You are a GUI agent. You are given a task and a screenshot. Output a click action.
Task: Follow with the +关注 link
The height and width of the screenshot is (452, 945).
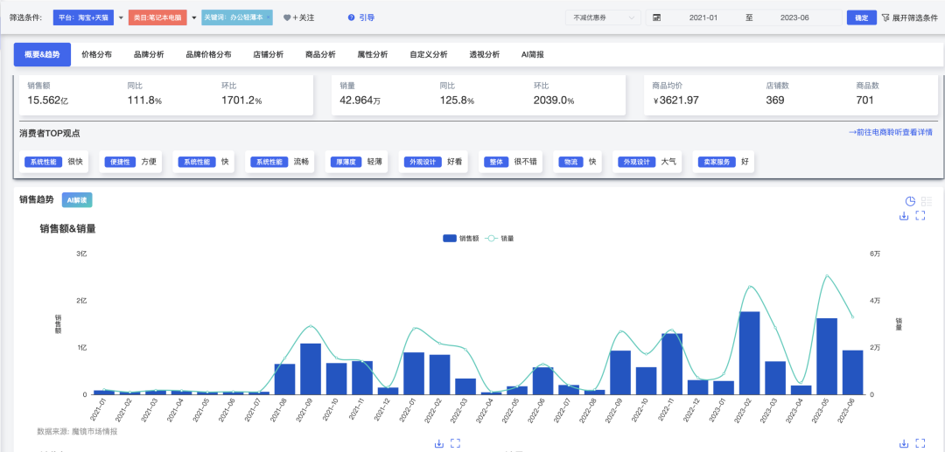303,18
